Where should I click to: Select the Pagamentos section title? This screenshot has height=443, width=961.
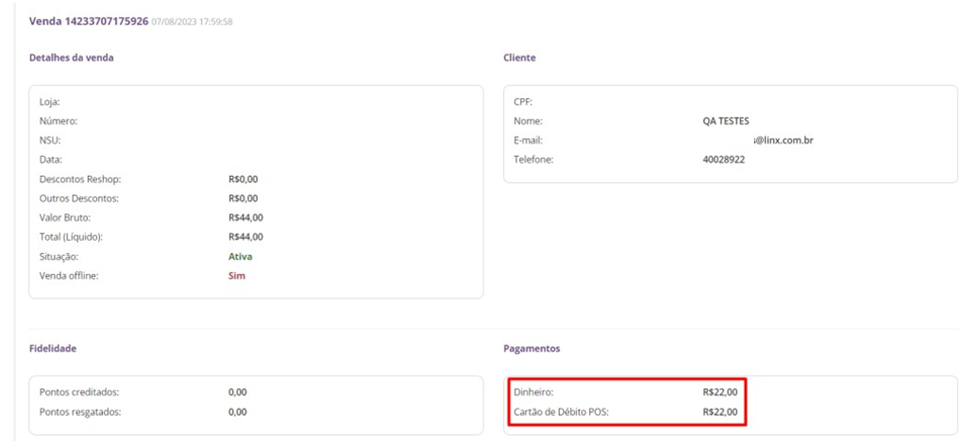pyautogui.click(x=531, y=348)
